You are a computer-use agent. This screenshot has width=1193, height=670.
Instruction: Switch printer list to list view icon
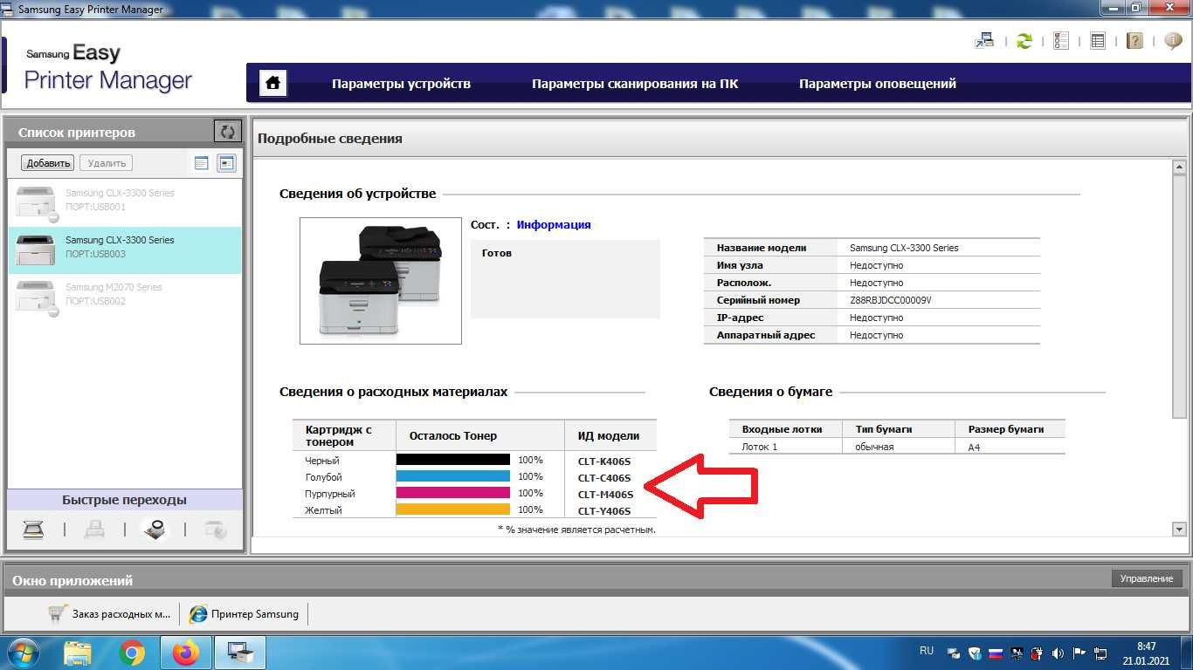tap(202, 162)
